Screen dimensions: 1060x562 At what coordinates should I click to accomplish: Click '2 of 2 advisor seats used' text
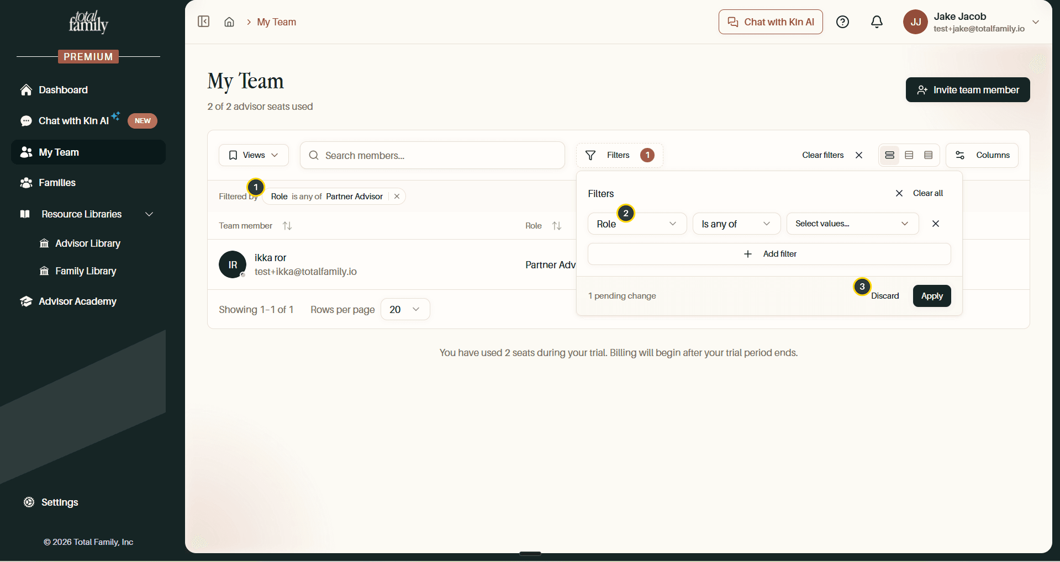(260, 107)
